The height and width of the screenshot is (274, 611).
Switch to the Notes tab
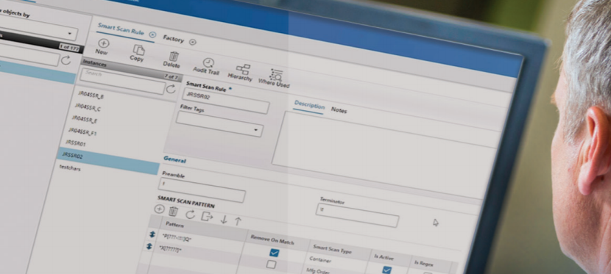[339, 110]
